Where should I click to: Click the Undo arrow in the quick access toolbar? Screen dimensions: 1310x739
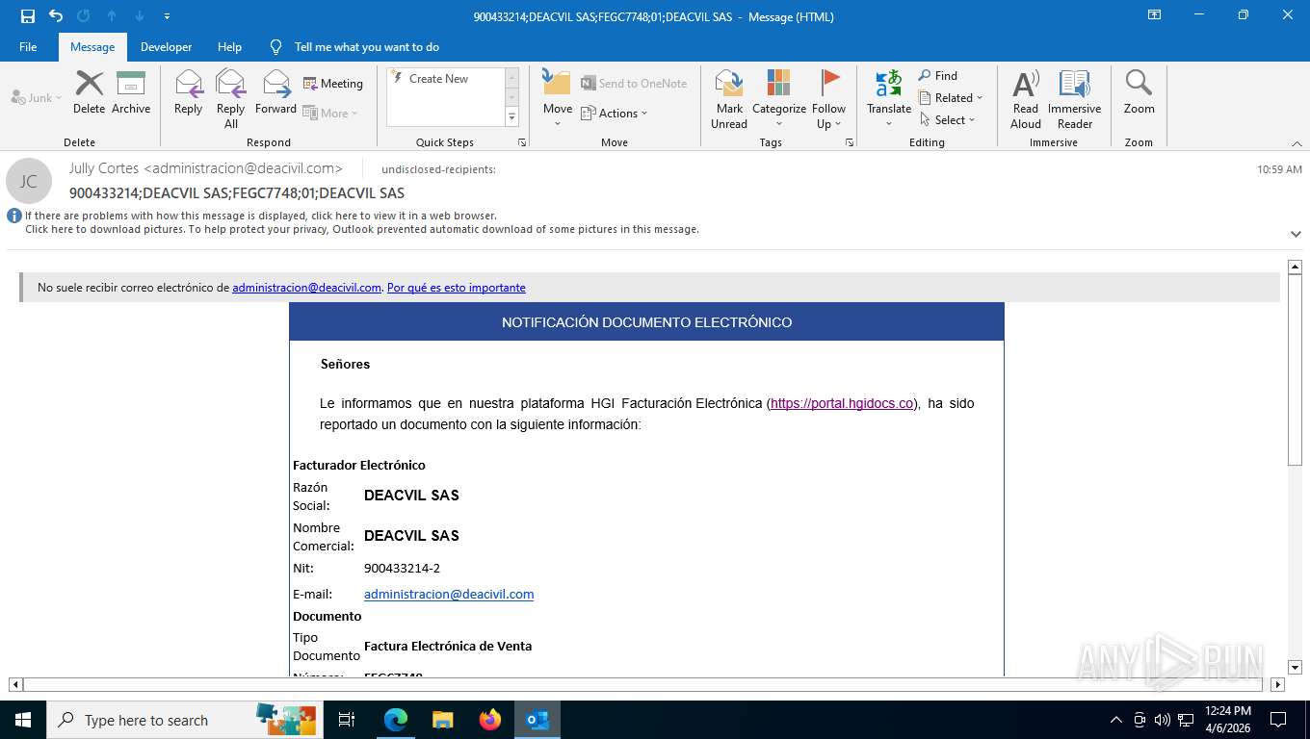pyautogui.click(x=56, y=16)
